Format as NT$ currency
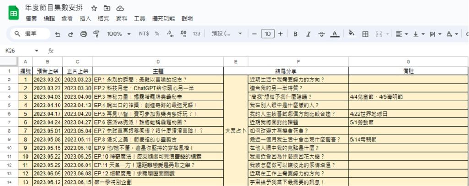Image resolution: width=469 pixels, height=186 pixels. (144, 34)
